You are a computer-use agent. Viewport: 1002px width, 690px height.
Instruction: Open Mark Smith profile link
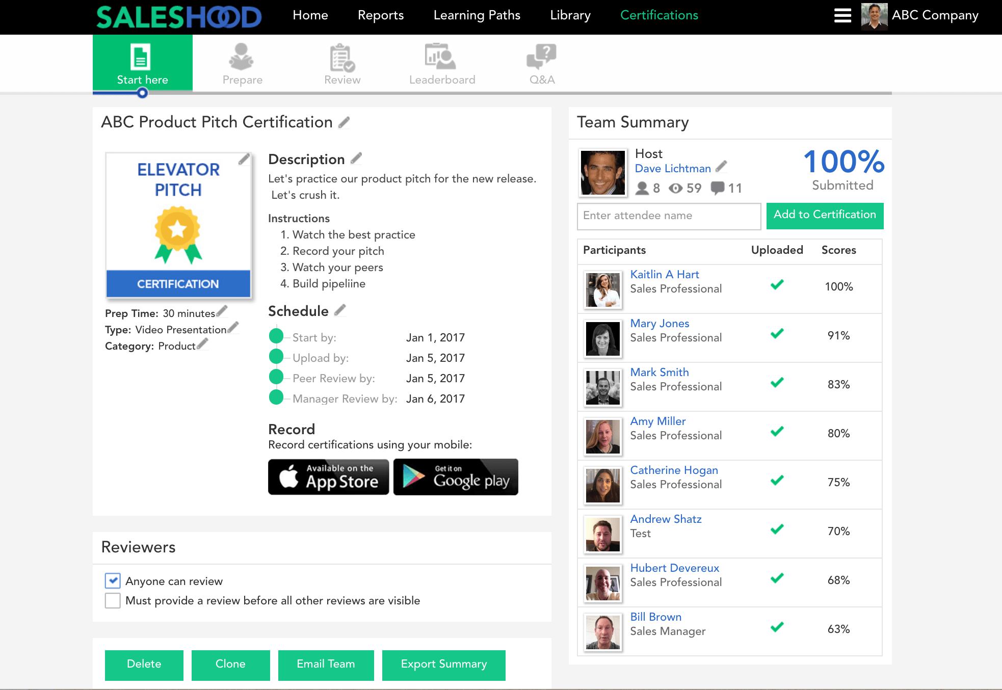coord(660,372)
